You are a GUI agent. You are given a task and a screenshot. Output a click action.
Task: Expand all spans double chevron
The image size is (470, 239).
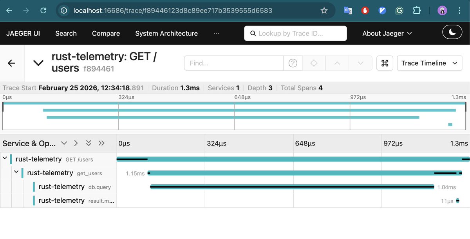pos(89,143)
